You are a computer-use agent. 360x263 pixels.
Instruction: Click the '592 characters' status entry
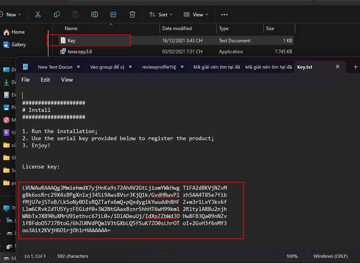click(x=72, y=256)
